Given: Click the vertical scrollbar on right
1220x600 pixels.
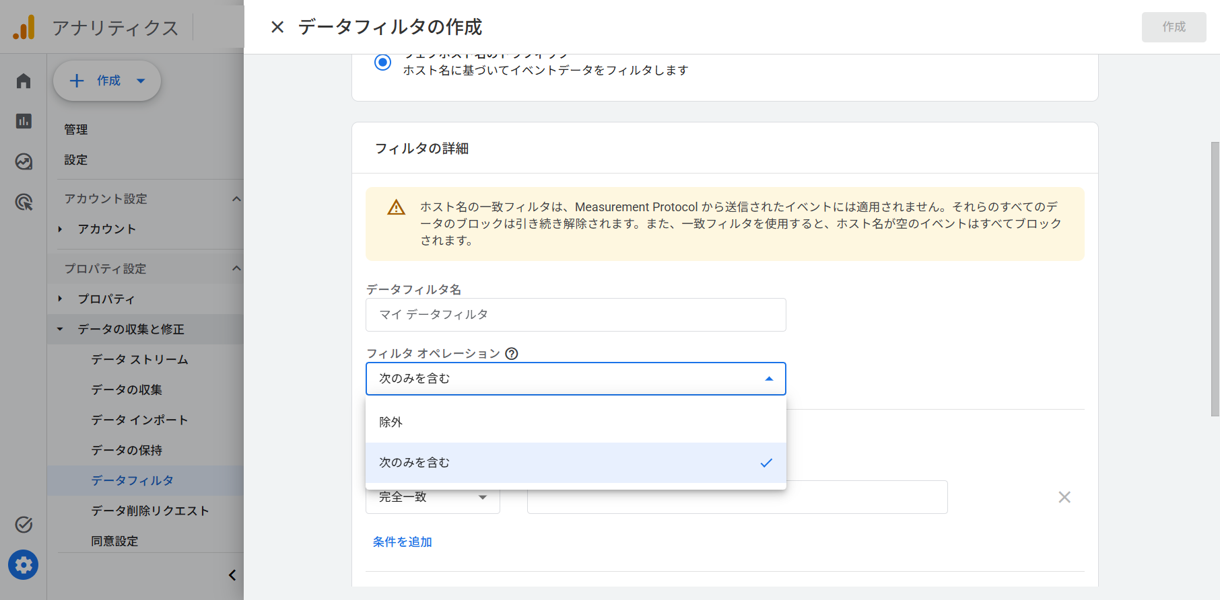Looking at the screenshot, I should coord(1215,279).
